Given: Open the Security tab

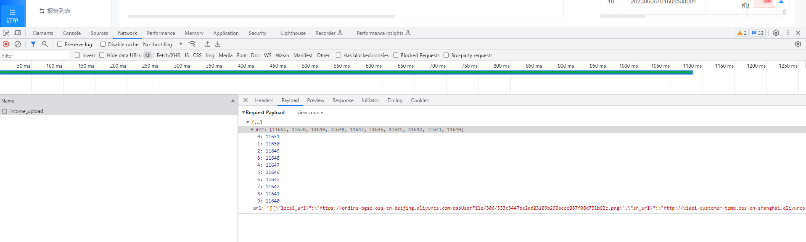Looking at the screenshot, I should [257, 33].
